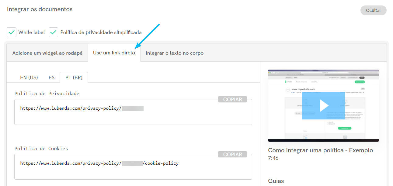Click the Integrar os documentos heading
The width and height of the screenshot is (393, 186).
coord(39,9)
